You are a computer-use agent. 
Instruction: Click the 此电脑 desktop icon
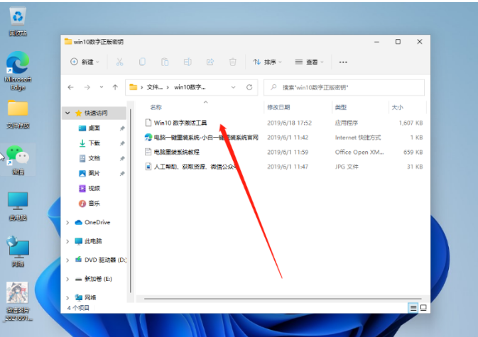click(18, 206)
